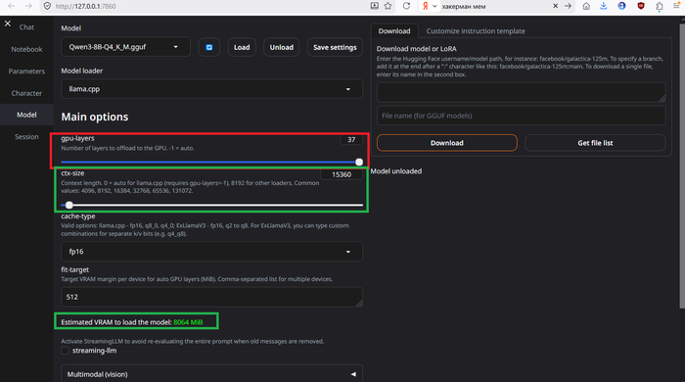Bookmark this page with star icon
The width and height of the screenshot is (685, 382).
click(x=388, y=6)
